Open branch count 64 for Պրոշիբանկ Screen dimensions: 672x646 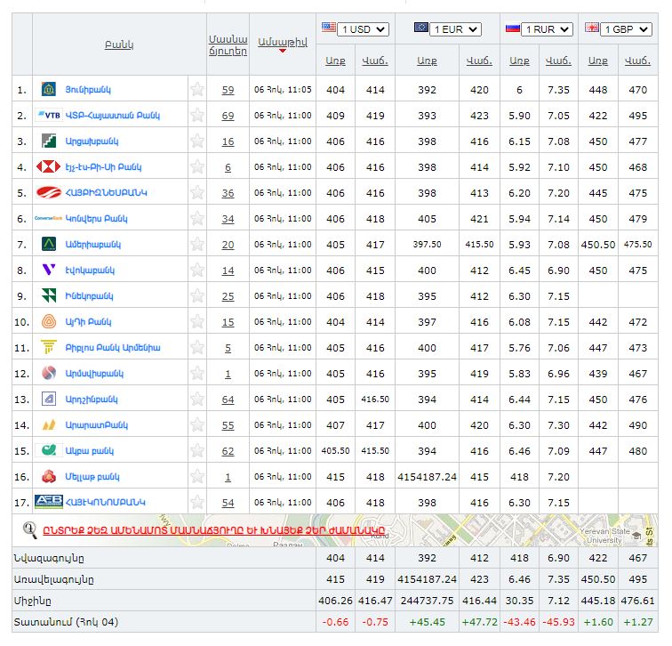(x=228, y=400)
